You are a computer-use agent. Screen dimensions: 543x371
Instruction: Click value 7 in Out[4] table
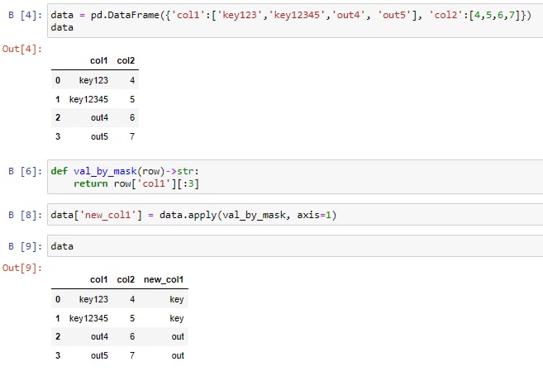point(132,136)
